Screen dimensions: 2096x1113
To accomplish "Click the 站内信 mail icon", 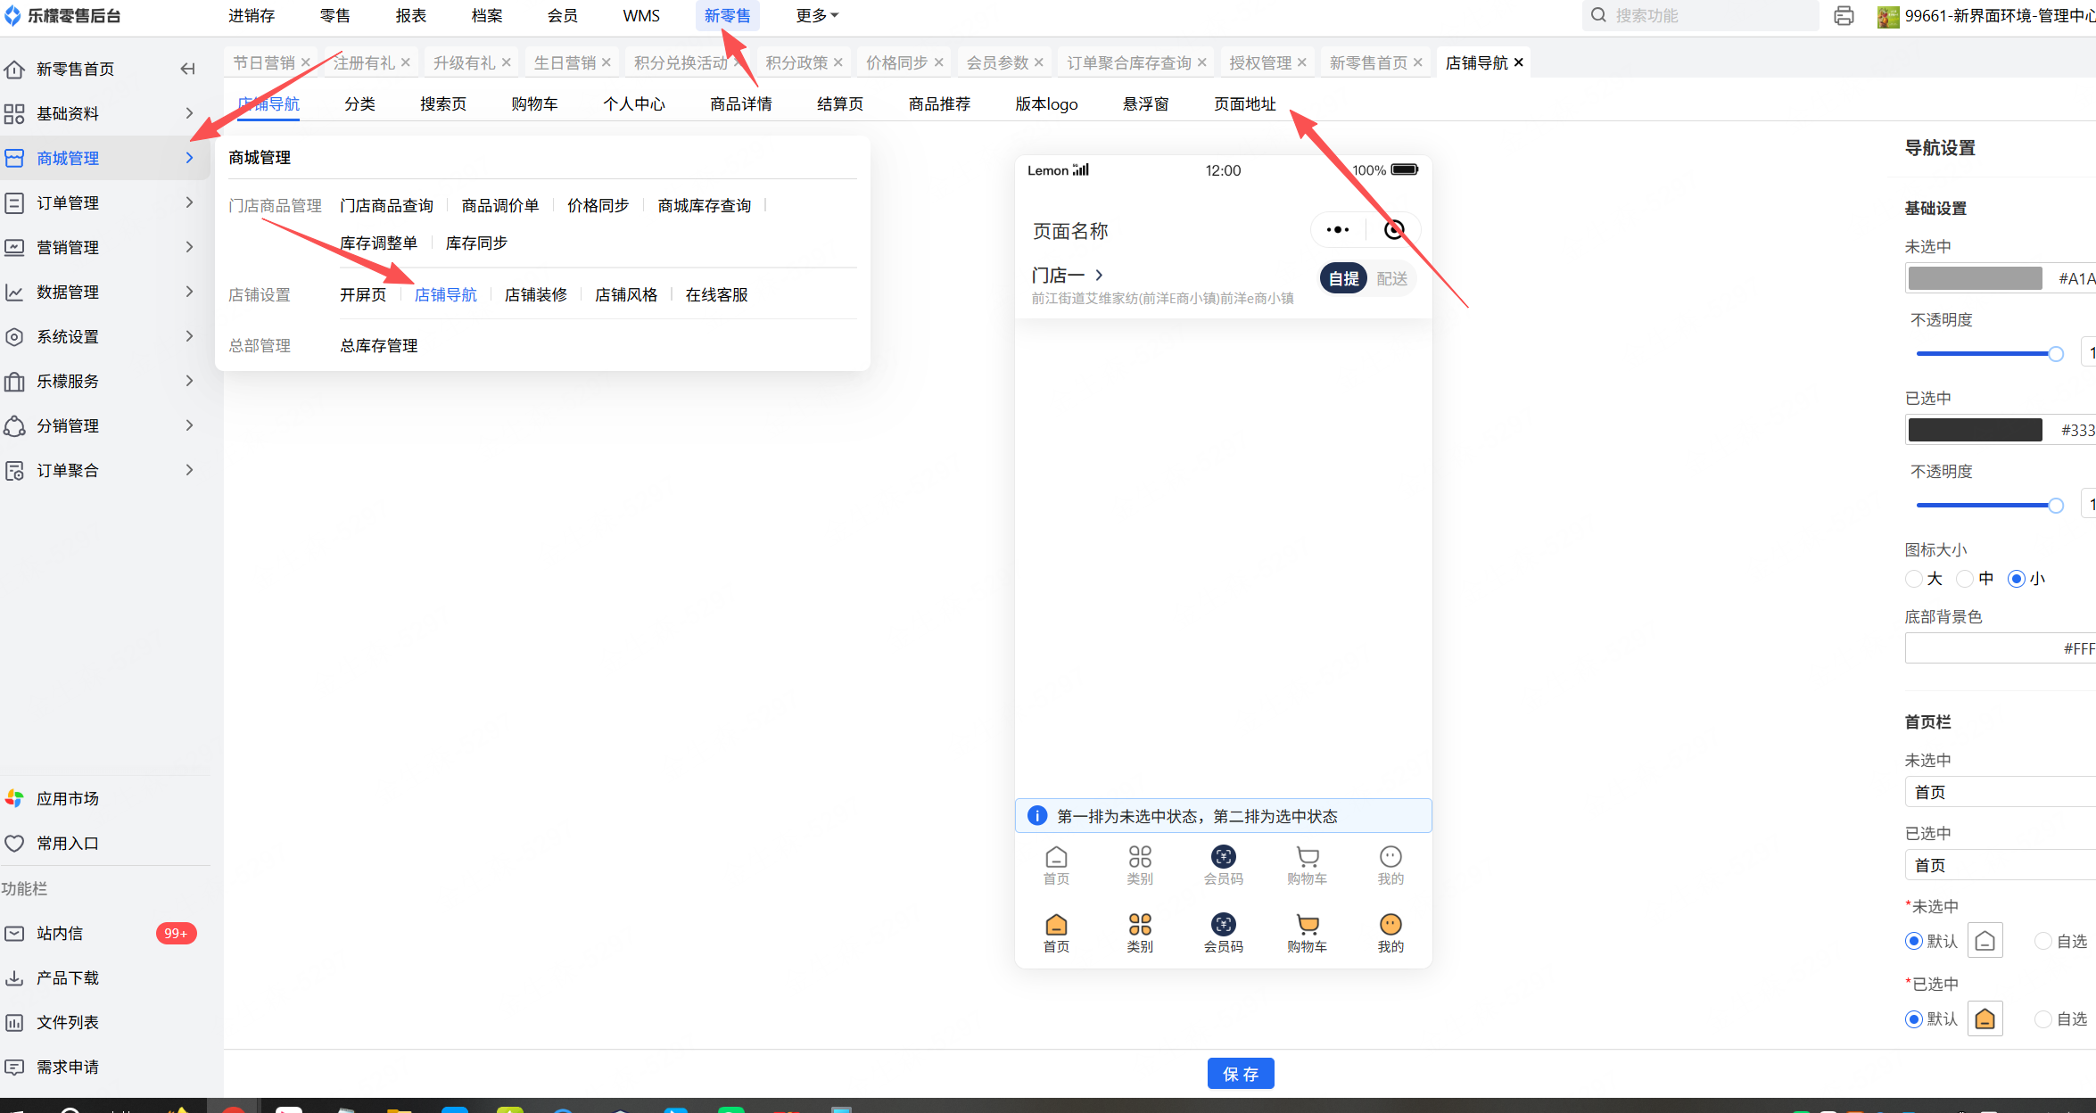I will click(x=14, y=933).
